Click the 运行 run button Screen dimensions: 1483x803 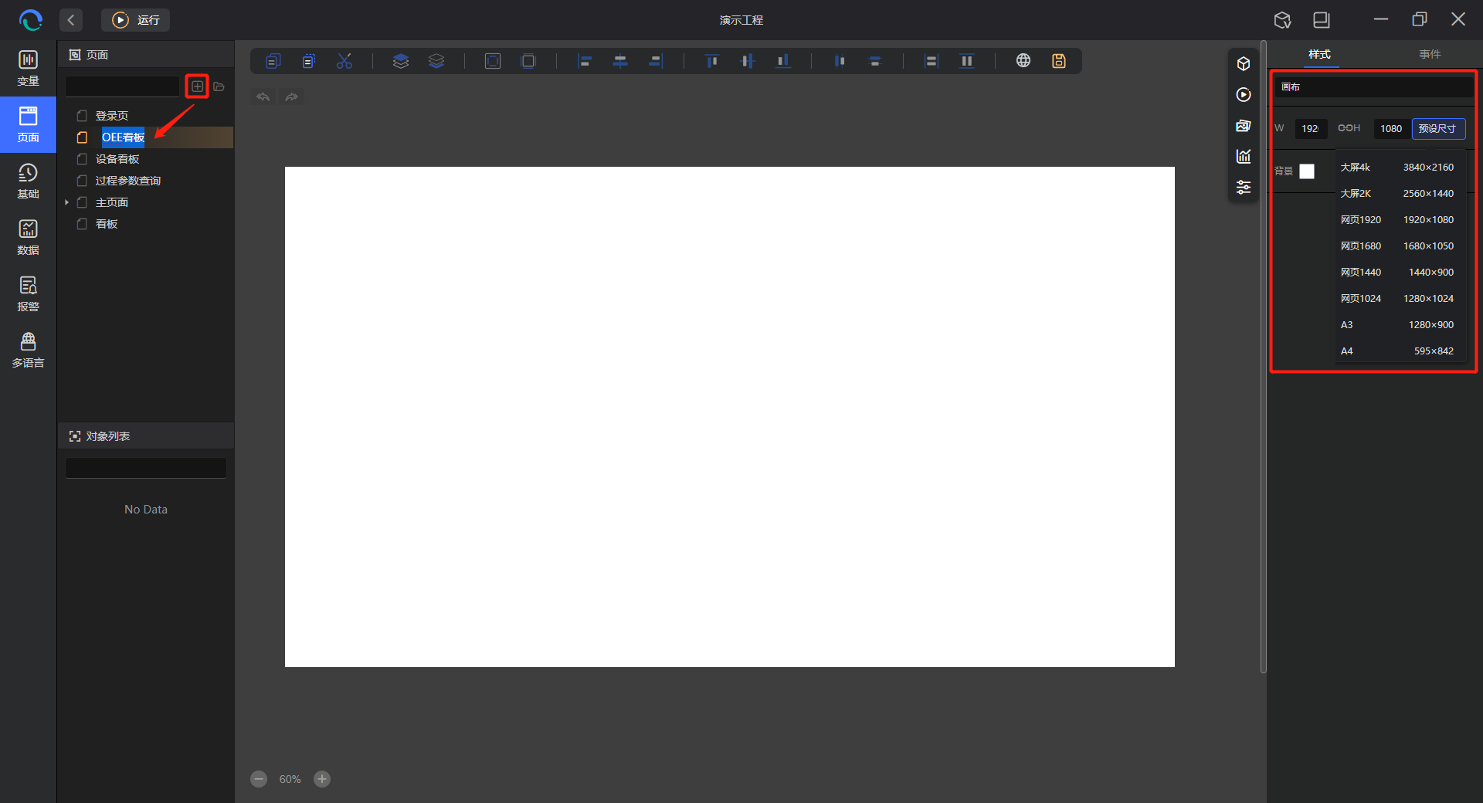pos(136,20)
